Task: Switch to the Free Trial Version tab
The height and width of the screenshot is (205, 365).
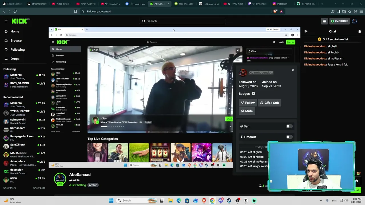Action: pyautogui.click(x=184, y=4)
